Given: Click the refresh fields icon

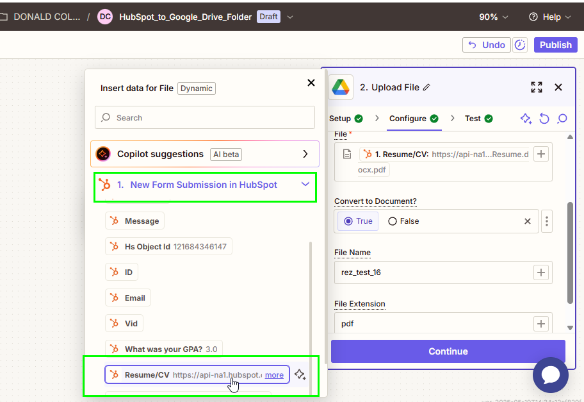Looking at the screenshot, I should tap(544, 119).
